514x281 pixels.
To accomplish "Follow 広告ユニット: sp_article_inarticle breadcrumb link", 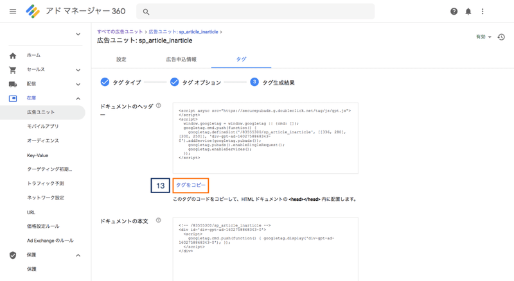I will pyautogui.click(x=183, y=32).
